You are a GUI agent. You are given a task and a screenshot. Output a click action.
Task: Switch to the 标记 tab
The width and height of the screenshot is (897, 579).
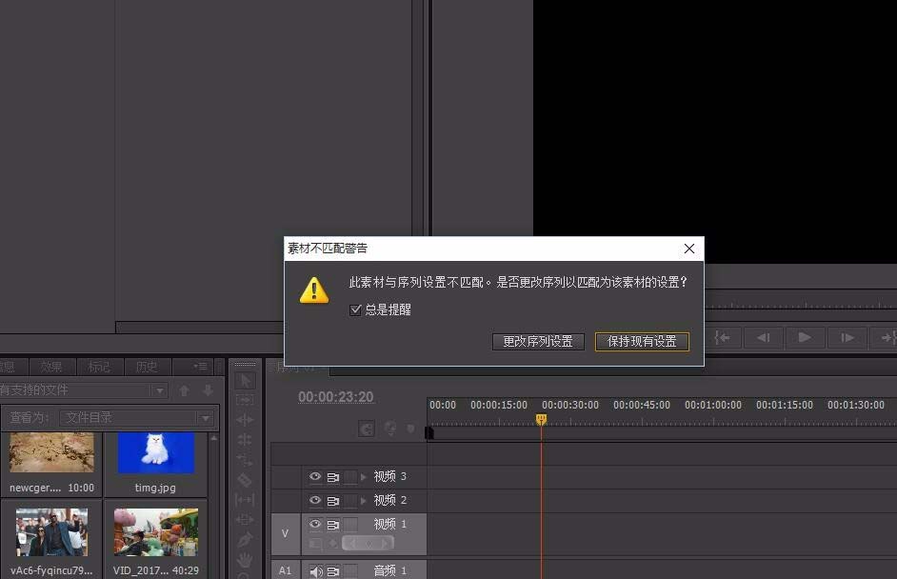coord(100,367)
